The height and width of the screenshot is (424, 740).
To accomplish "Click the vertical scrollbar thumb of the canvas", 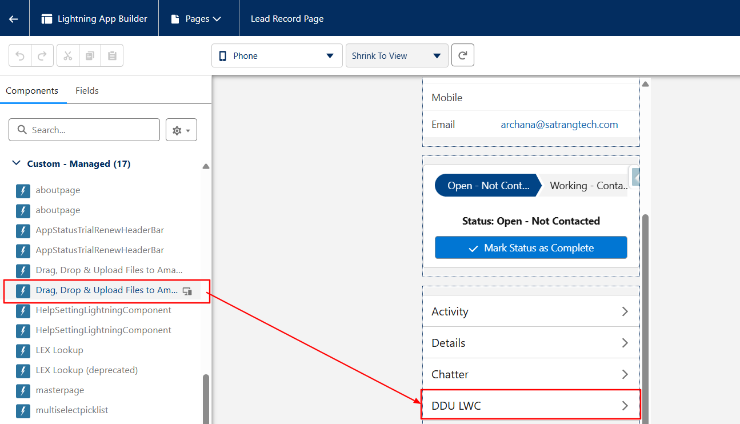I will click(x=646, y=319).
